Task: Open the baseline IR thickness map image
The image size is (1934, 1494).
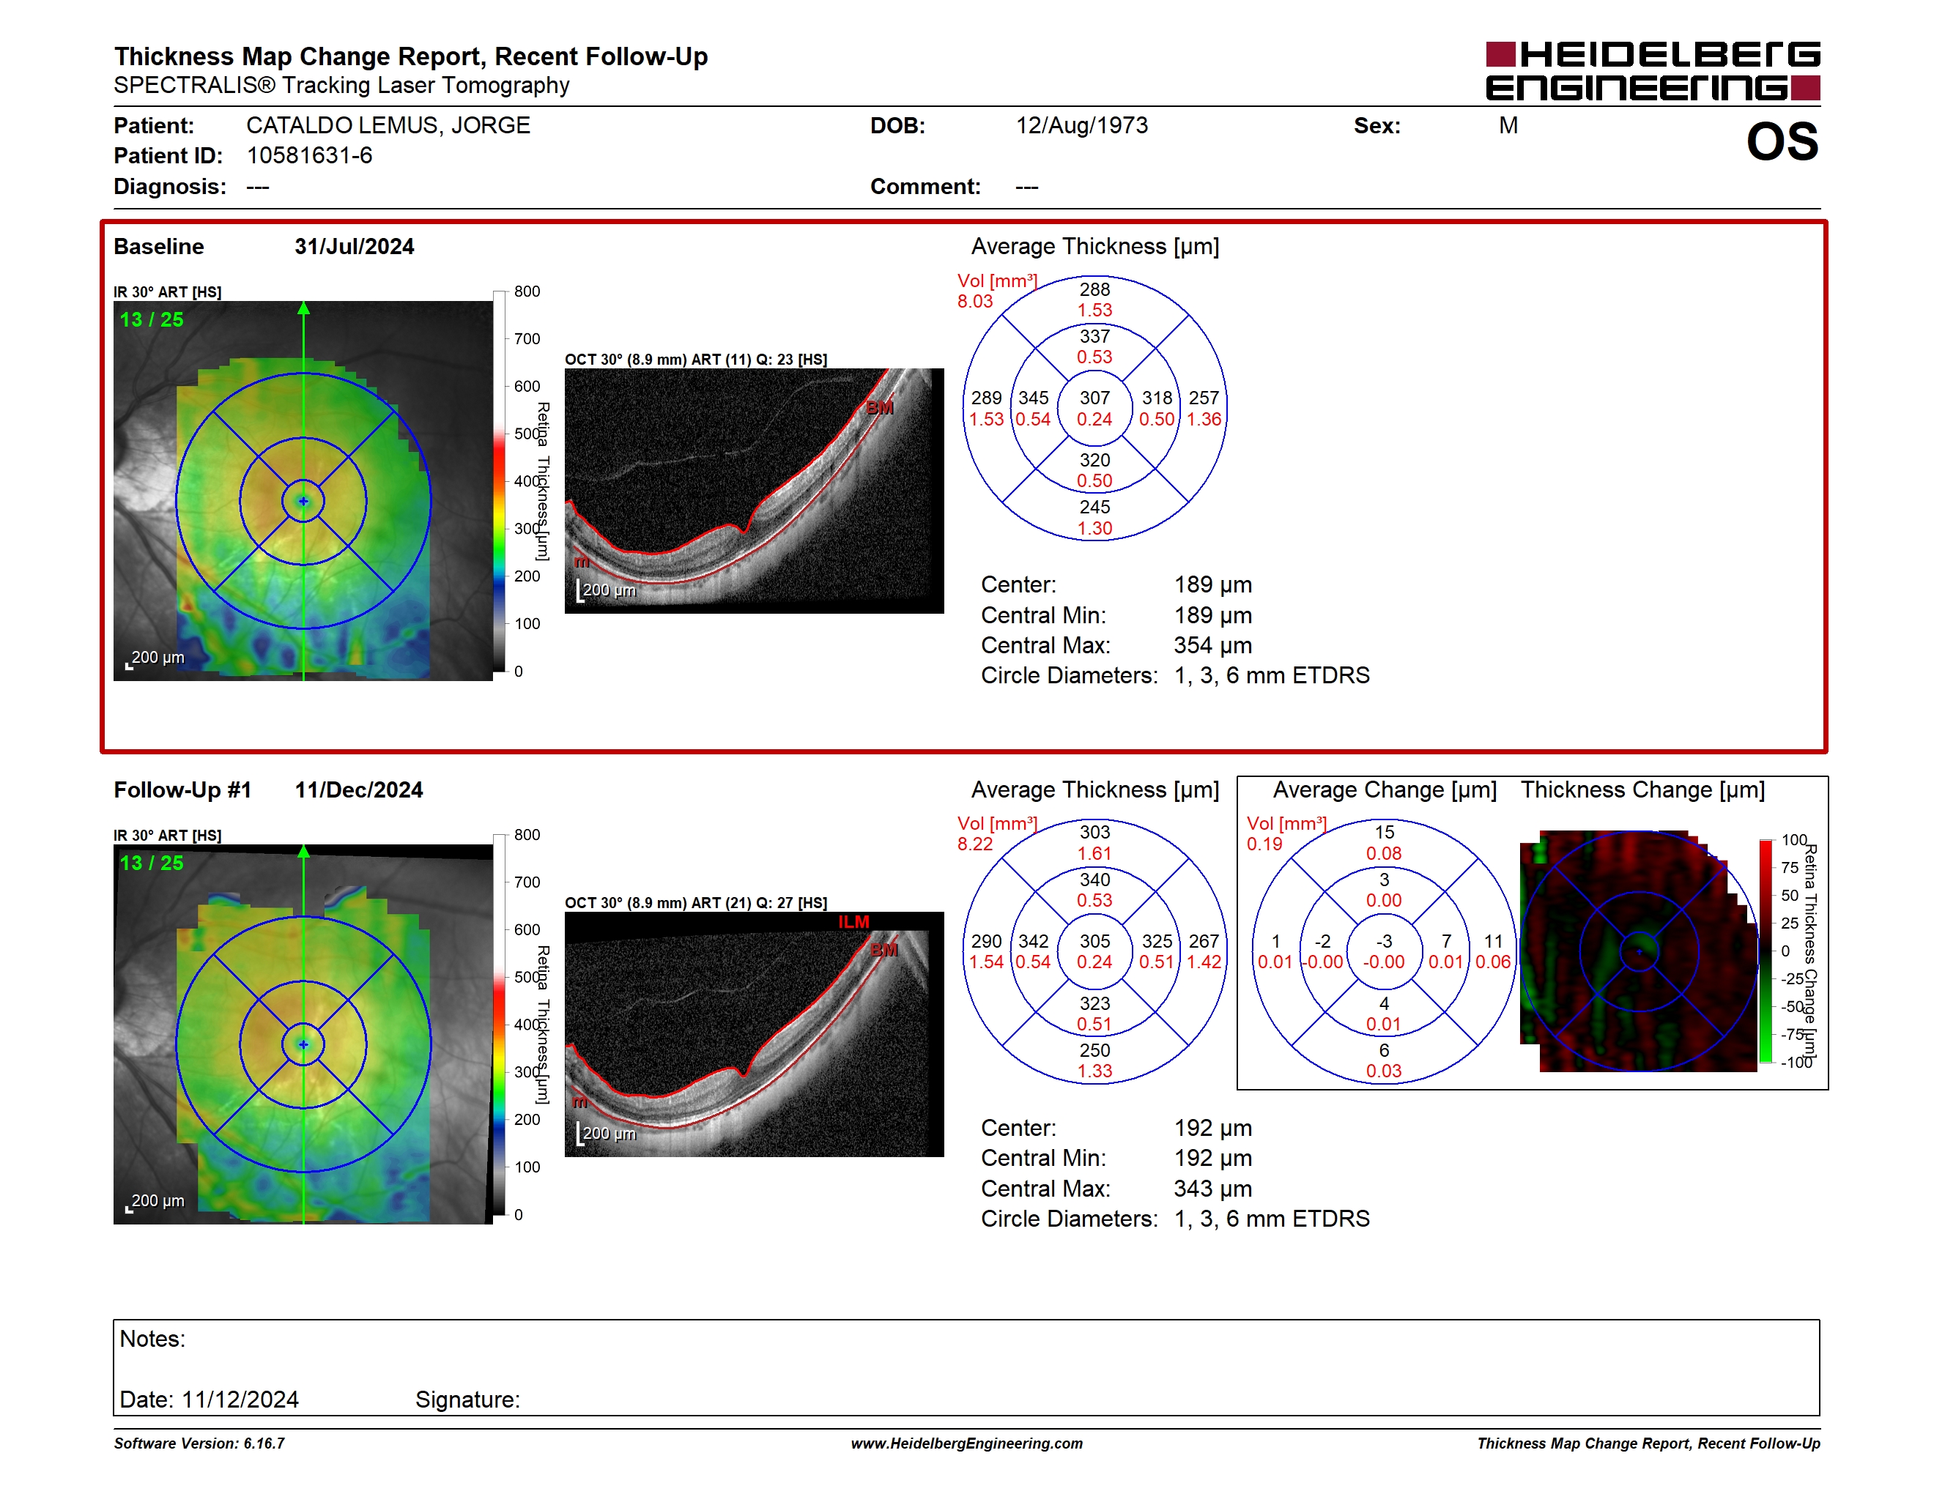Action: click(303, 491)
